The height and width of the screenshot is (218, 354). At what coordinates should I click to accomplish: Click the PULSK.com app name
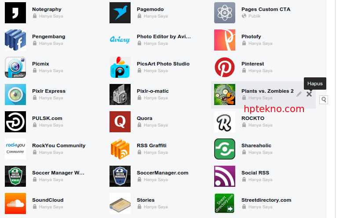click(x=47, y=118)
